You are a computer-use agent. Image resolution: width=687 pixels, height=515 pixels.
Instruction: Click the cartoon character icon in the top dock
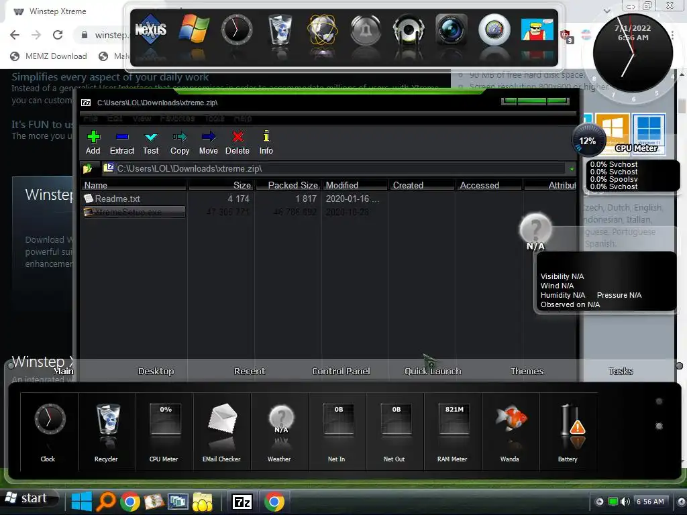coord(537,30)
